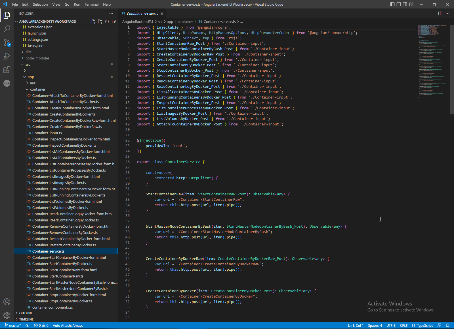Change language mode by clicking TypeScript in status bar

[x=424, y=325]
